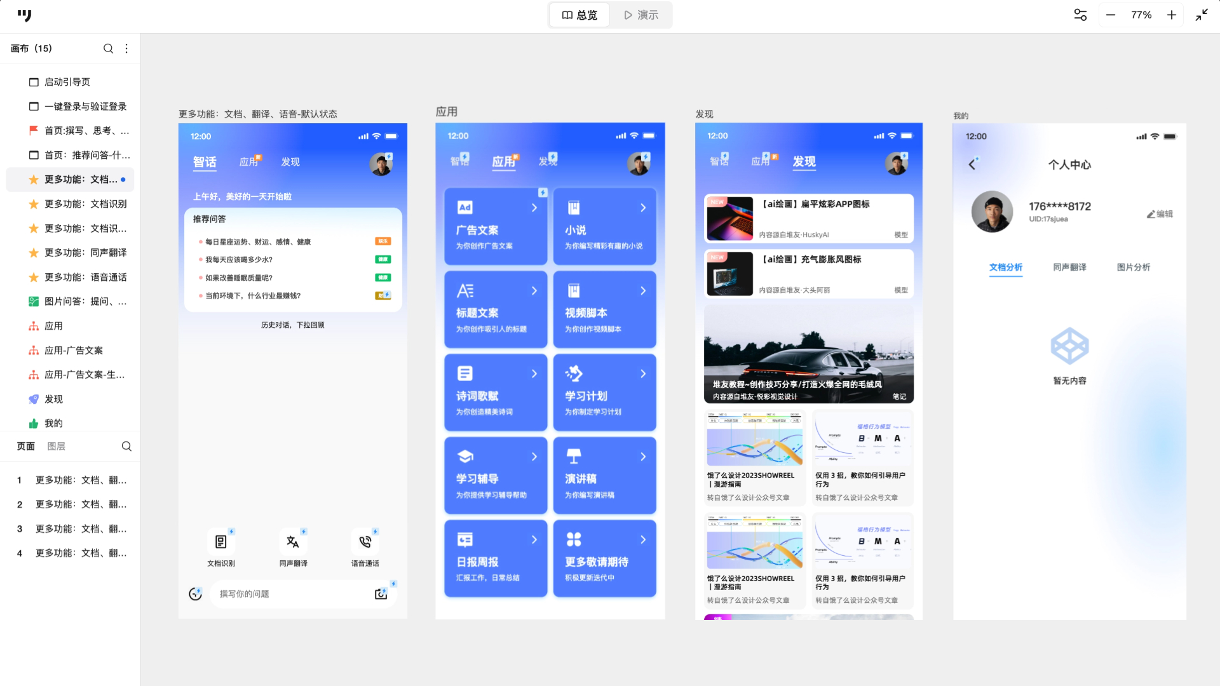Open the 77% zoom level dropdown

pyautogui.click(x=1141, y=15)
